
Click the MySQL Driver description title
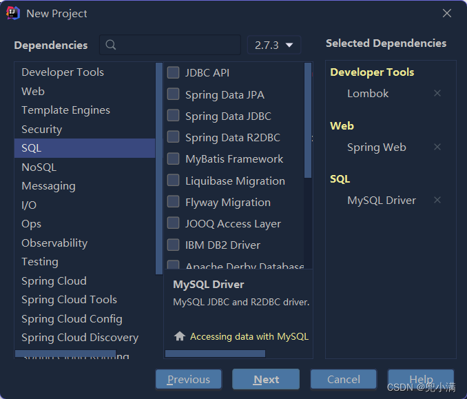pyautogui.click(x=209, y=285)
